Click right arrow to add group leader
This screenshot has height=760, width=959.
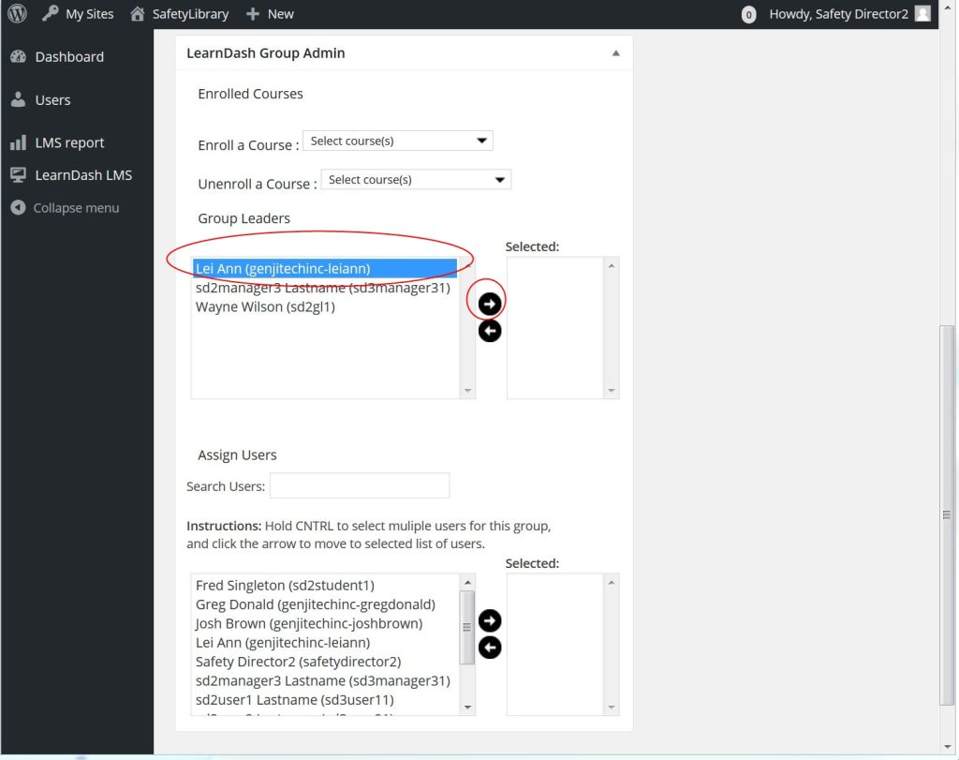pos(489,304)
